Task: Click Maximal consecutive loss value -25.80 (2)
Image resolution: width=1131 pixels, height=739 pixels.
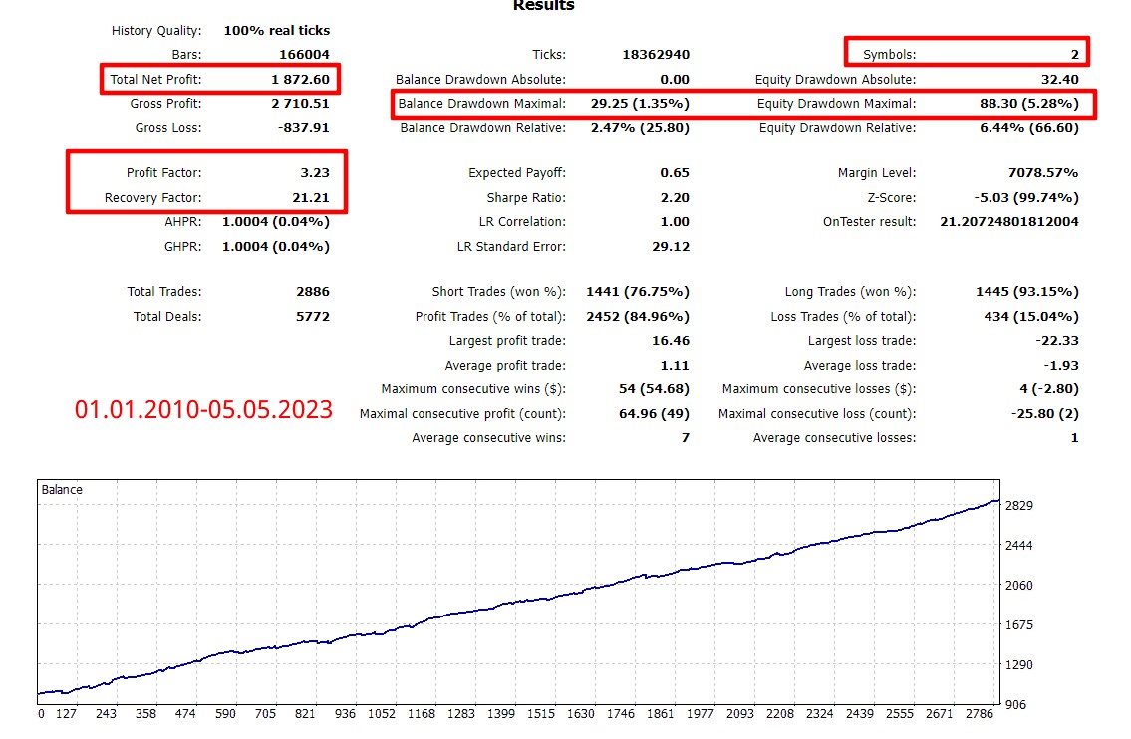Action: tap(1045, 414)
